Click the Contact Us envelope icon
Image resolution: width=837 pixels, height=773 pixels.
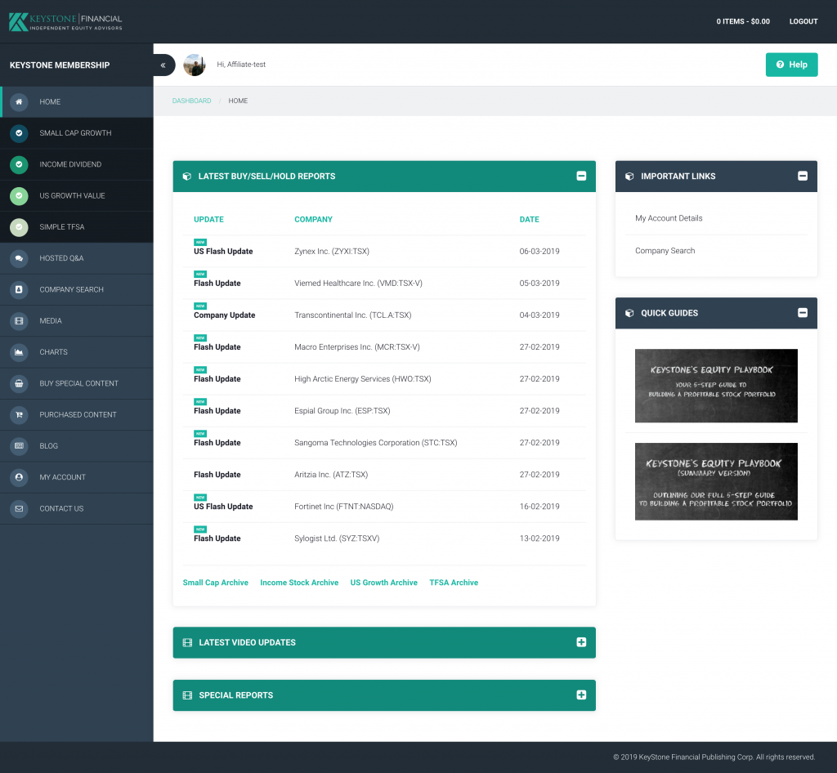tap(19, 508)
